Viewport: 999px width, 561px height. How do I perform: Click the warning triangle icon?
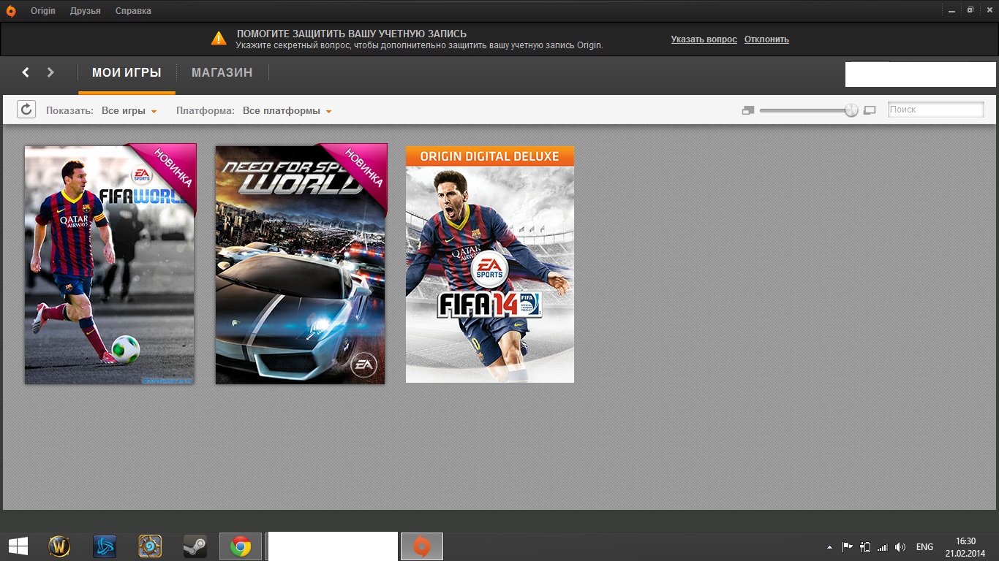coord(219,38)
